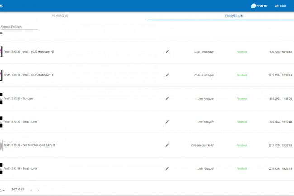Open project Test 1.5.13.20 - small - sCJD-Histotyper HE
The width and height of the screenshot is (294, 196).
coord(29,52)
